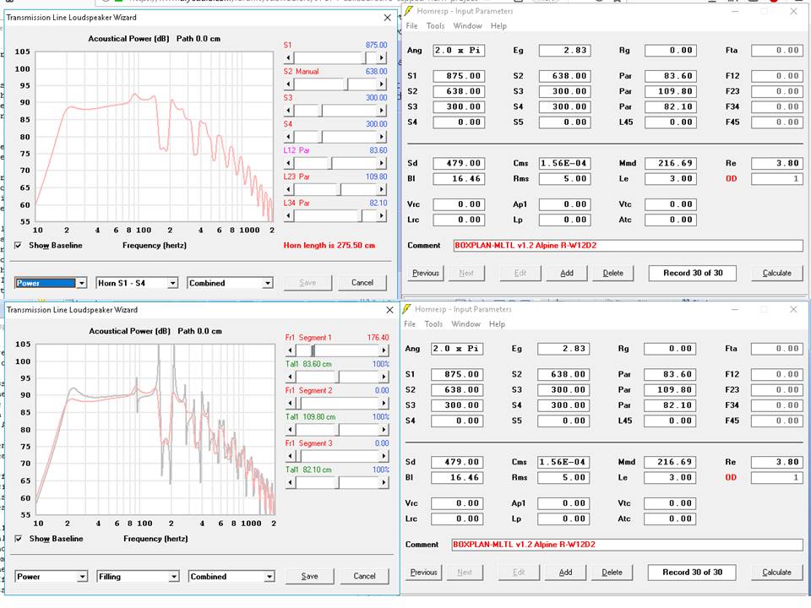
Task: Click S3 slider right arrow in top wizard
Action: (x=382, y=111)
